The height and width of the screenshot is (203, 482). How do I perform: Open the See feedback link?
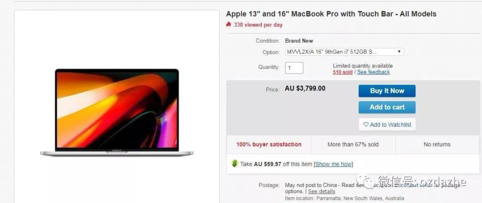pyautogui.click(x=374, y=72)
